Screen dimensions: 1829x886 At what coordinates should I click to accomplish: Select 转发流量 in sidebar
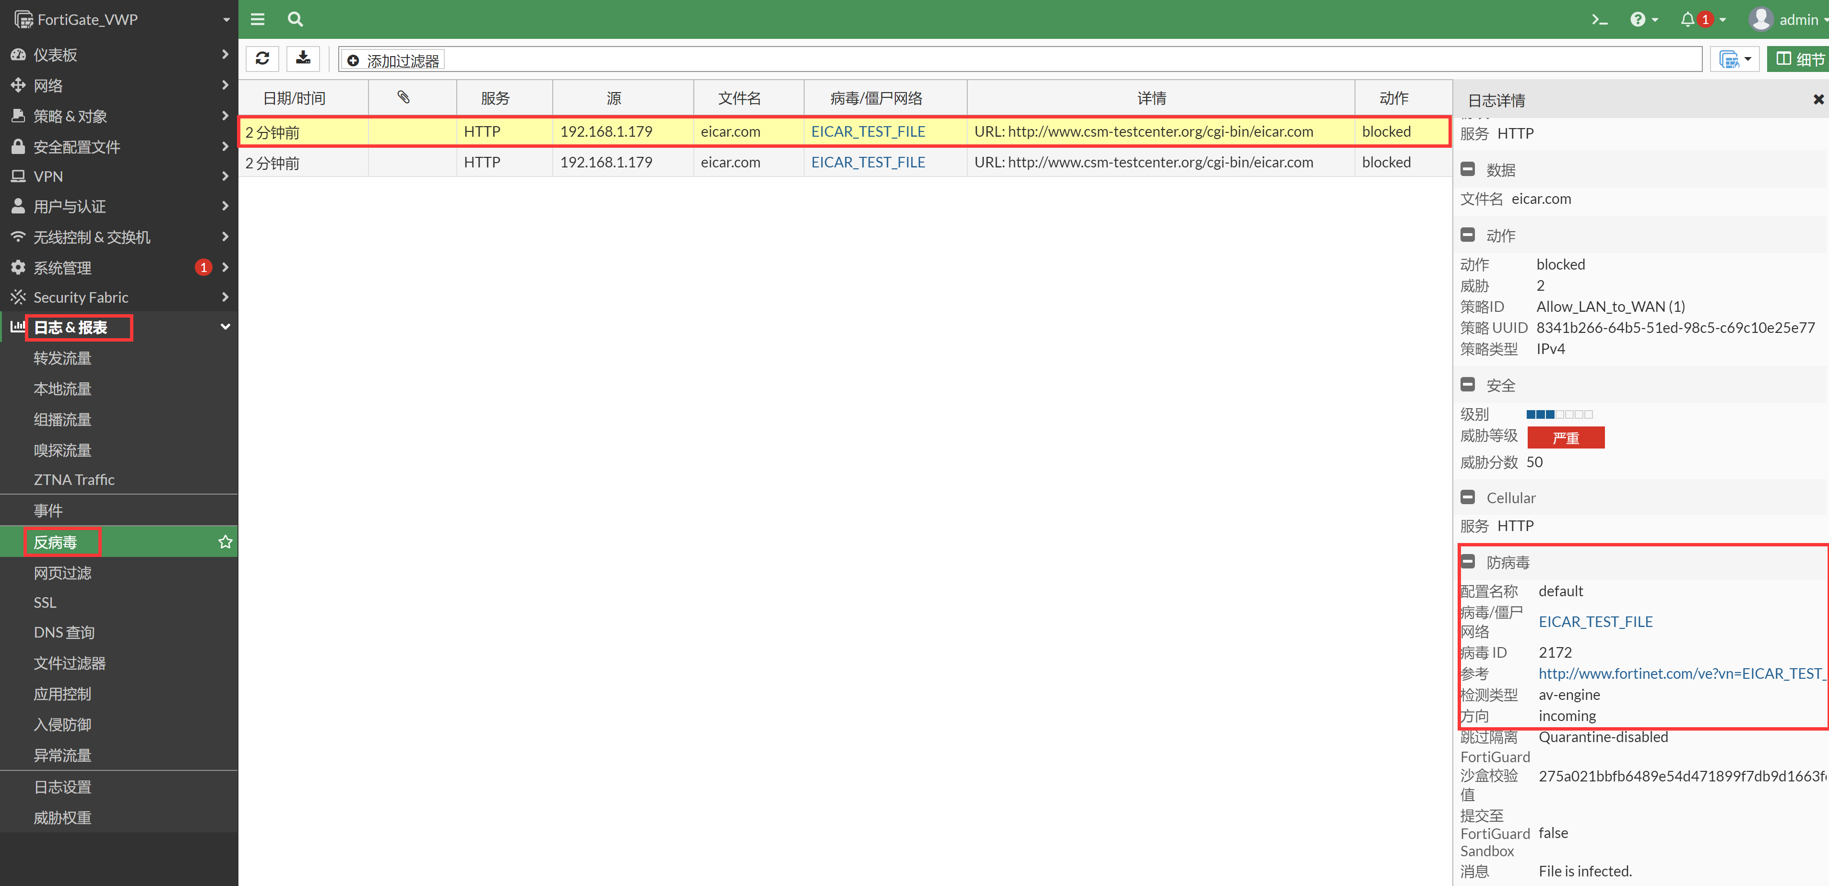[x=62, y=358]
